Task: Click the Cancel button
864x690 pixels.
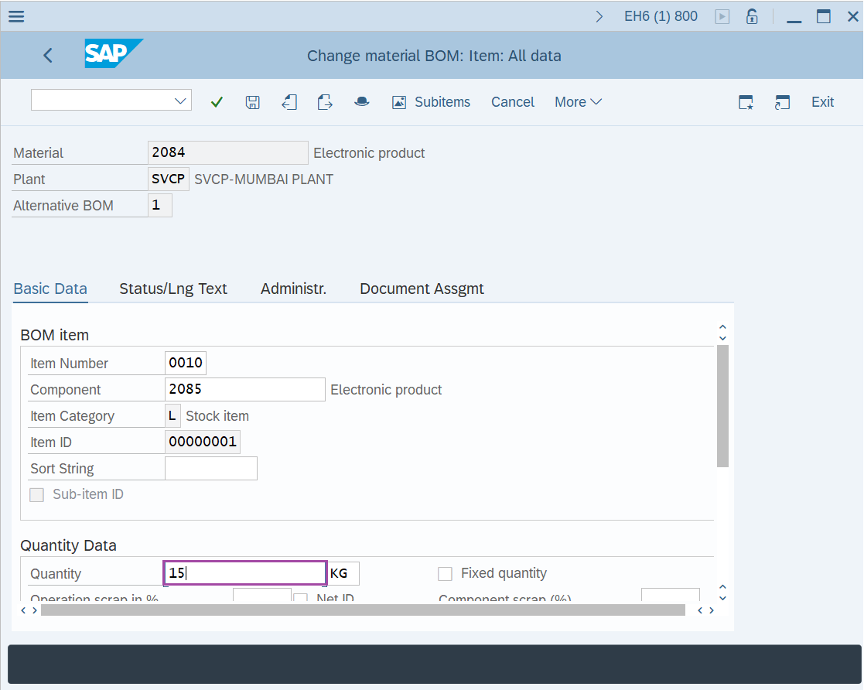Action: 513,102
